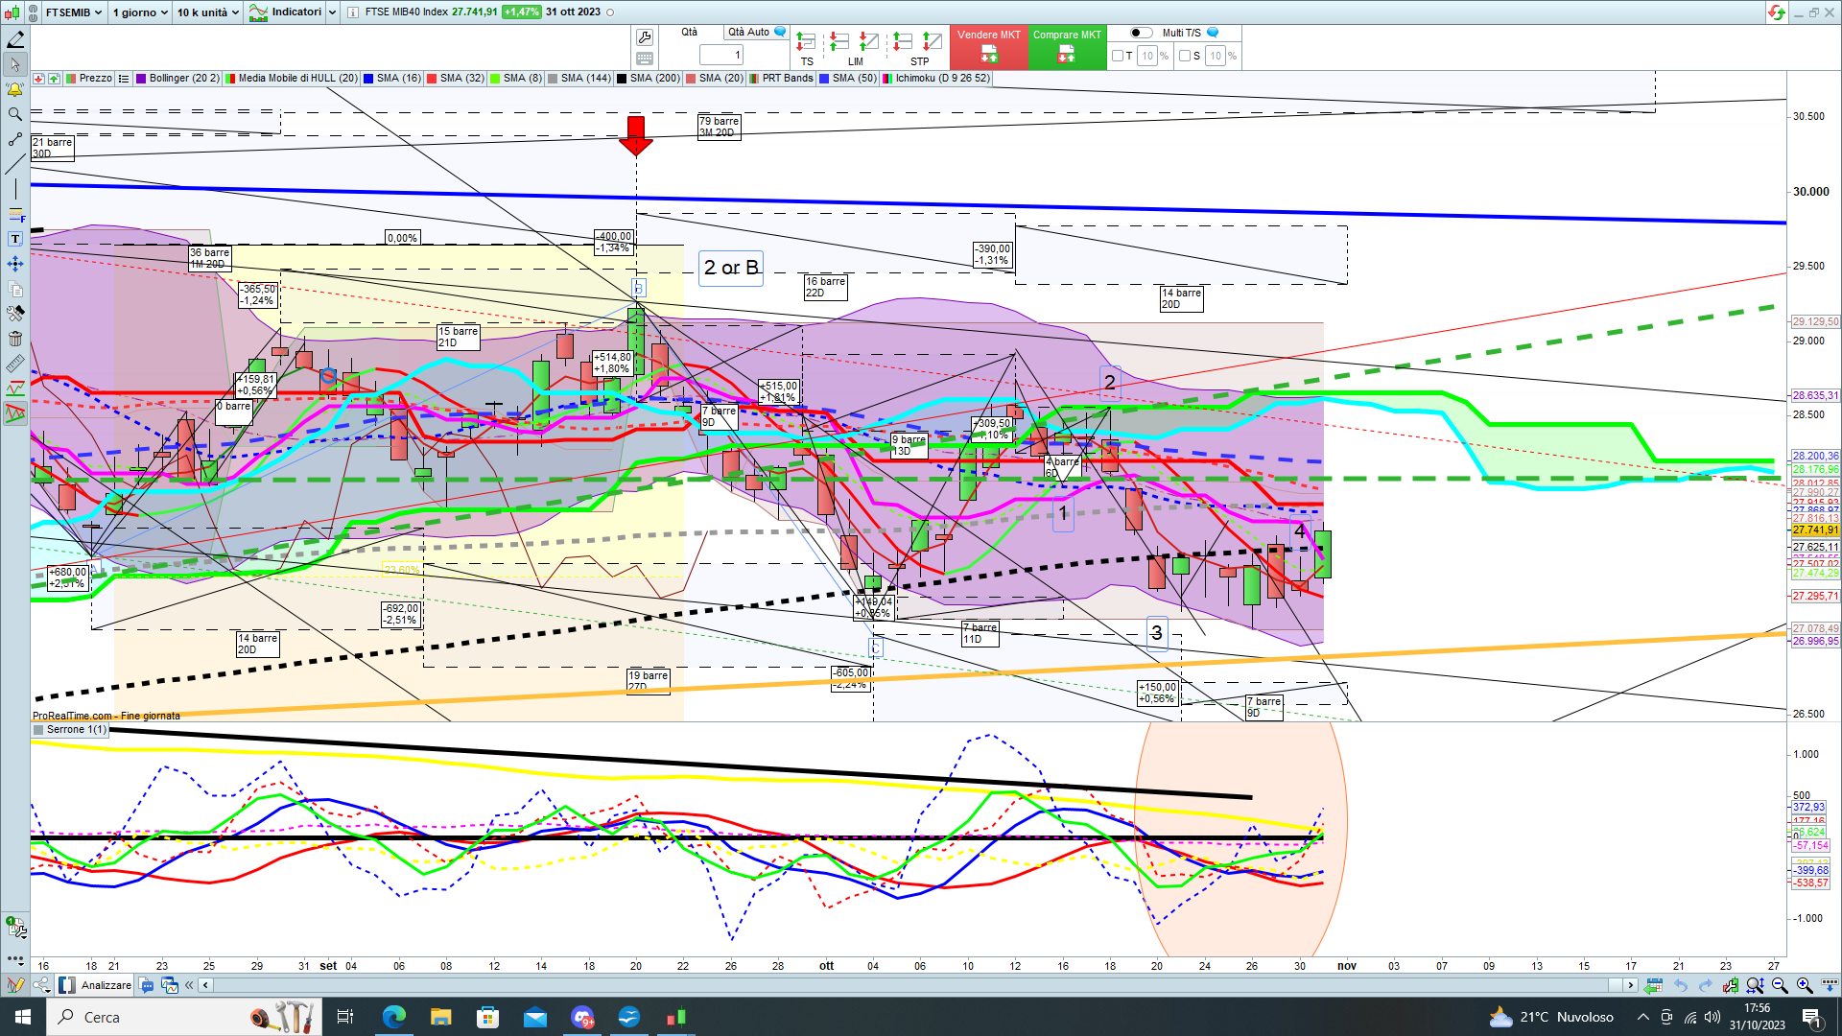
Task: Click the instrument info icon
Action: click(x=352, y=12)
